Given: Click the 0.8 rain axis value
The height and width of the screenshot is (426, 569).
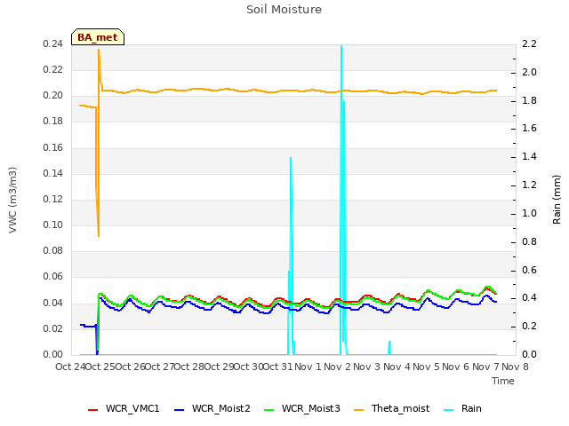Looking at the screenshot, I should click(529, 241).
